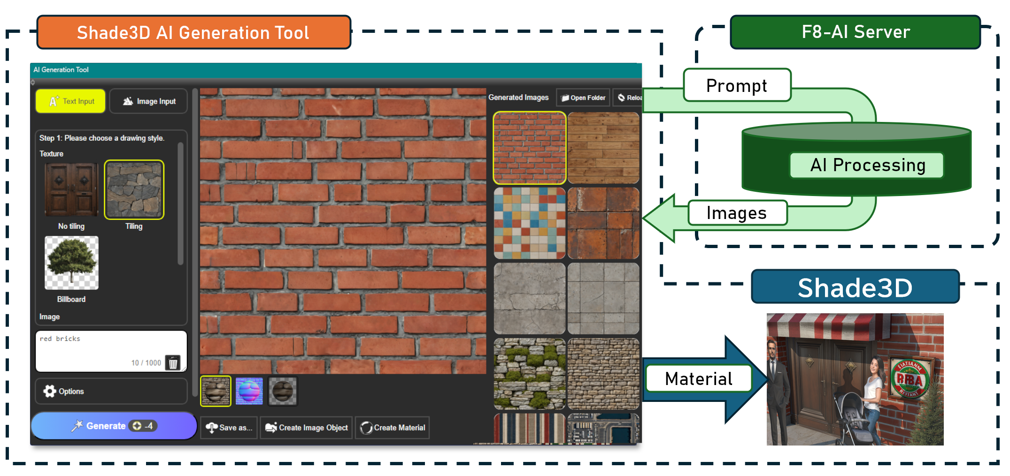This screenshot has height=476, width=1010.
Task: Select the mossy stone wall image
Action: 529,374
